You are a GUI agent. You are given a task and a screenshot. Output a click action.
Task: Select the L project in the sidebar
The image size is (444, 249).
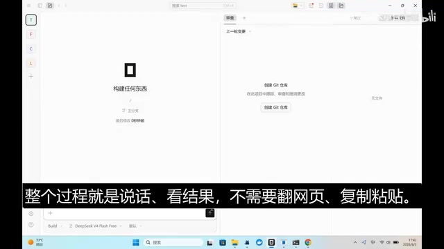31,63
